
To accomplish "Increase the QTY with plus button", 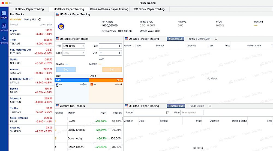I will coord(119,53).
